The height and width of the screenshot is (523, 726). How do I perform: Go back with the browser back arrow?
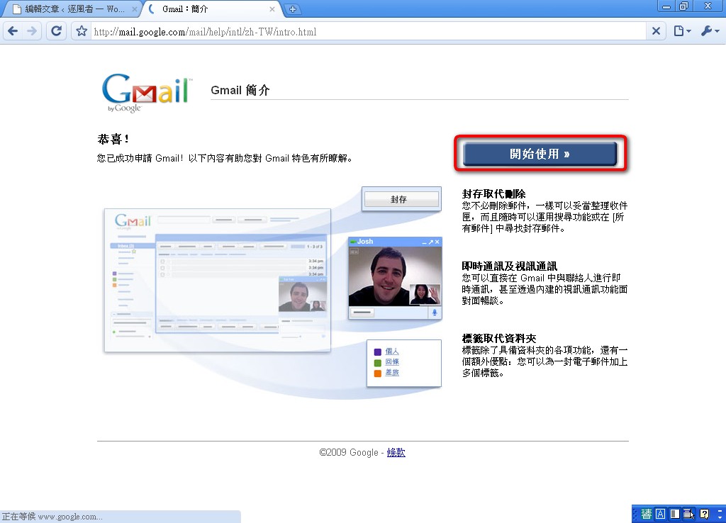[13, 31]
